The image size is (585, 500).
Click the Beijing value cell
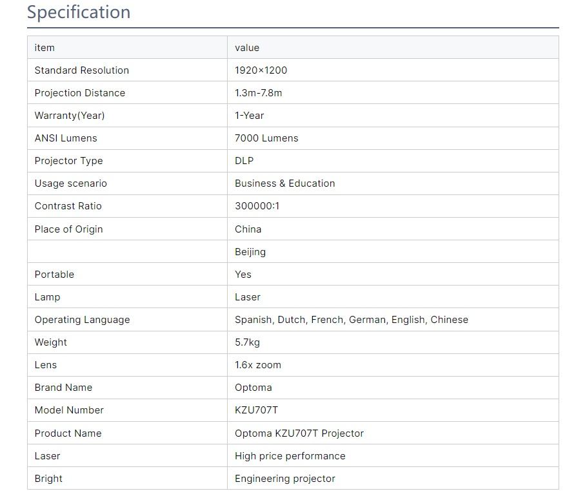[x=250, y=252]
